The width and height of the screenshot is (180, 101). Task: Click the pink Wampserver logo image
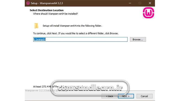pos(148,13)
